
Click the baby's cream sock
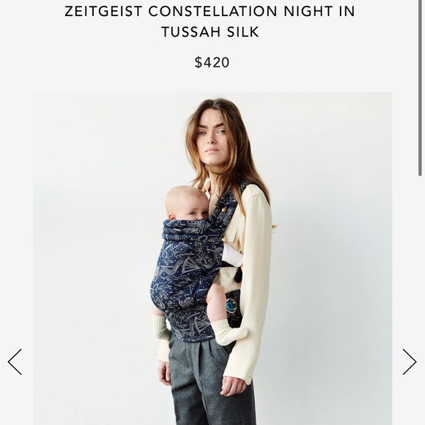(229, 332)
